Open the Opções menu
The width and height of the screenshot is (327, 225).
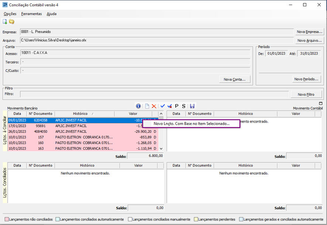[10, 14]
